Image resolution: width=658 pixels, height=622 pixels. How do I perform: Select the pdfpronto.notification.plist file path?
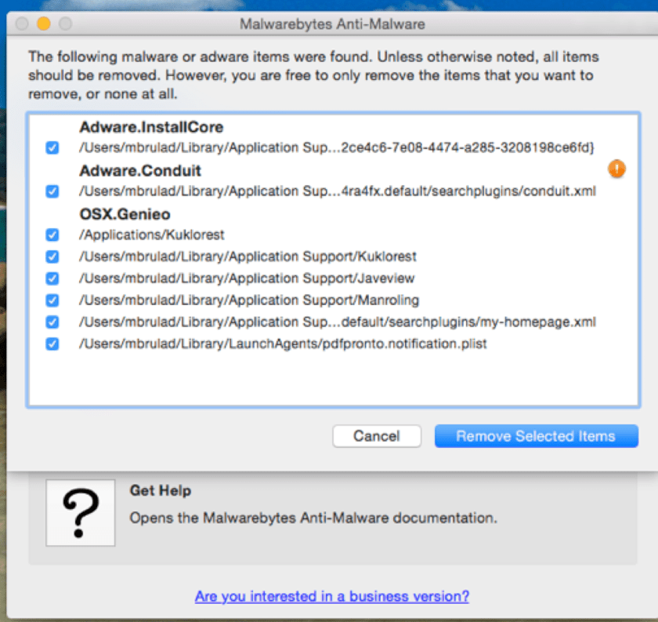pyautogui.click(x=283, y=344)
